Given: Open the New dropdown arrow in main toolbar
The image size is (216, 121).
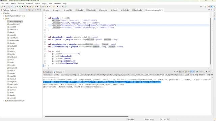Looking at the screenshot, I should click(x=4, y=7).
